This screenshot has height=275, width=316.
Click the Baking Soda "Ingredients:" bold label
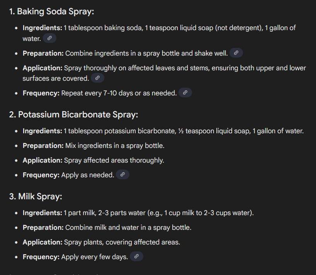point(42,28)
